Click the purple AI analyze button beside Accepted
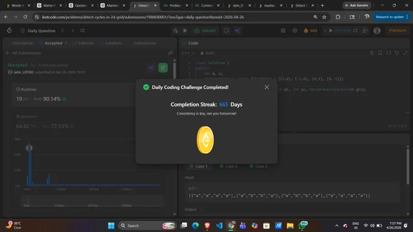This screenshot has height=232, width=413. coord(151,68)
